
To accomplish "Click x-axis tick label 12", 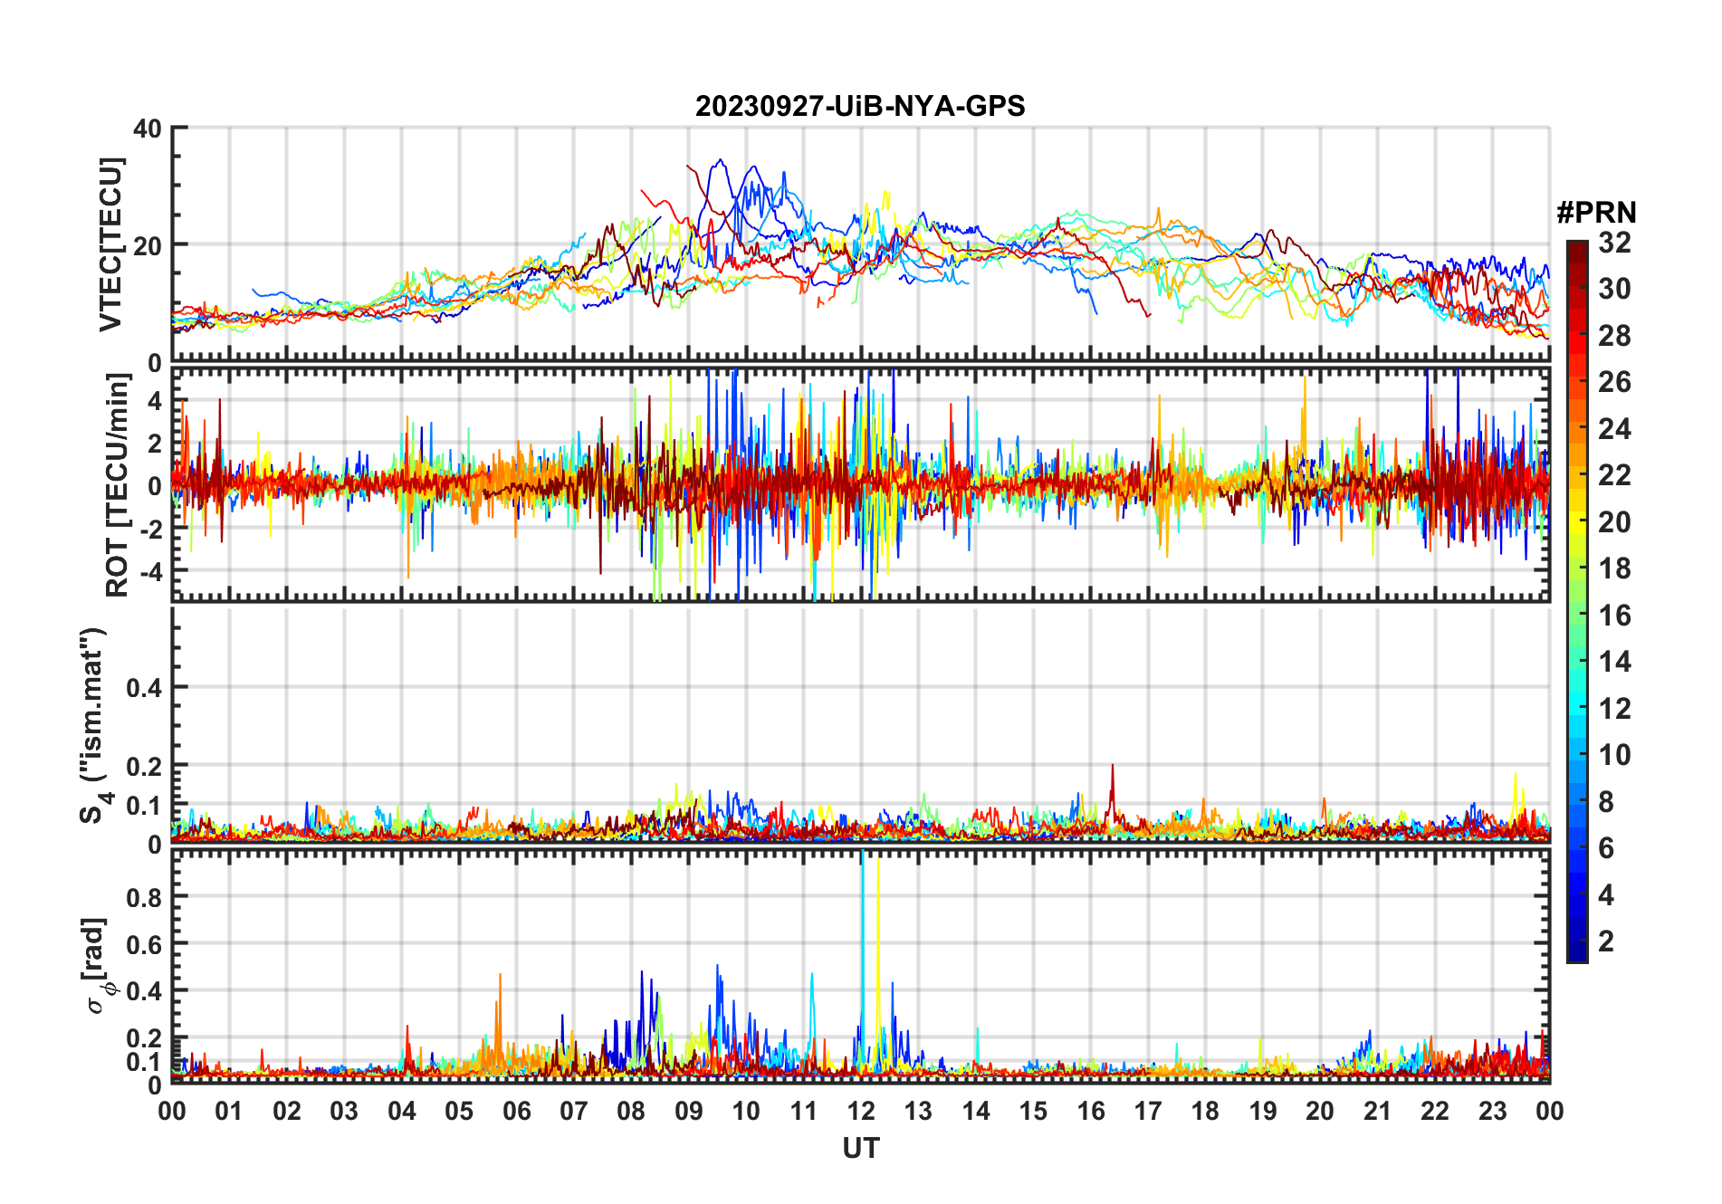I will (x=861, y=1112).
